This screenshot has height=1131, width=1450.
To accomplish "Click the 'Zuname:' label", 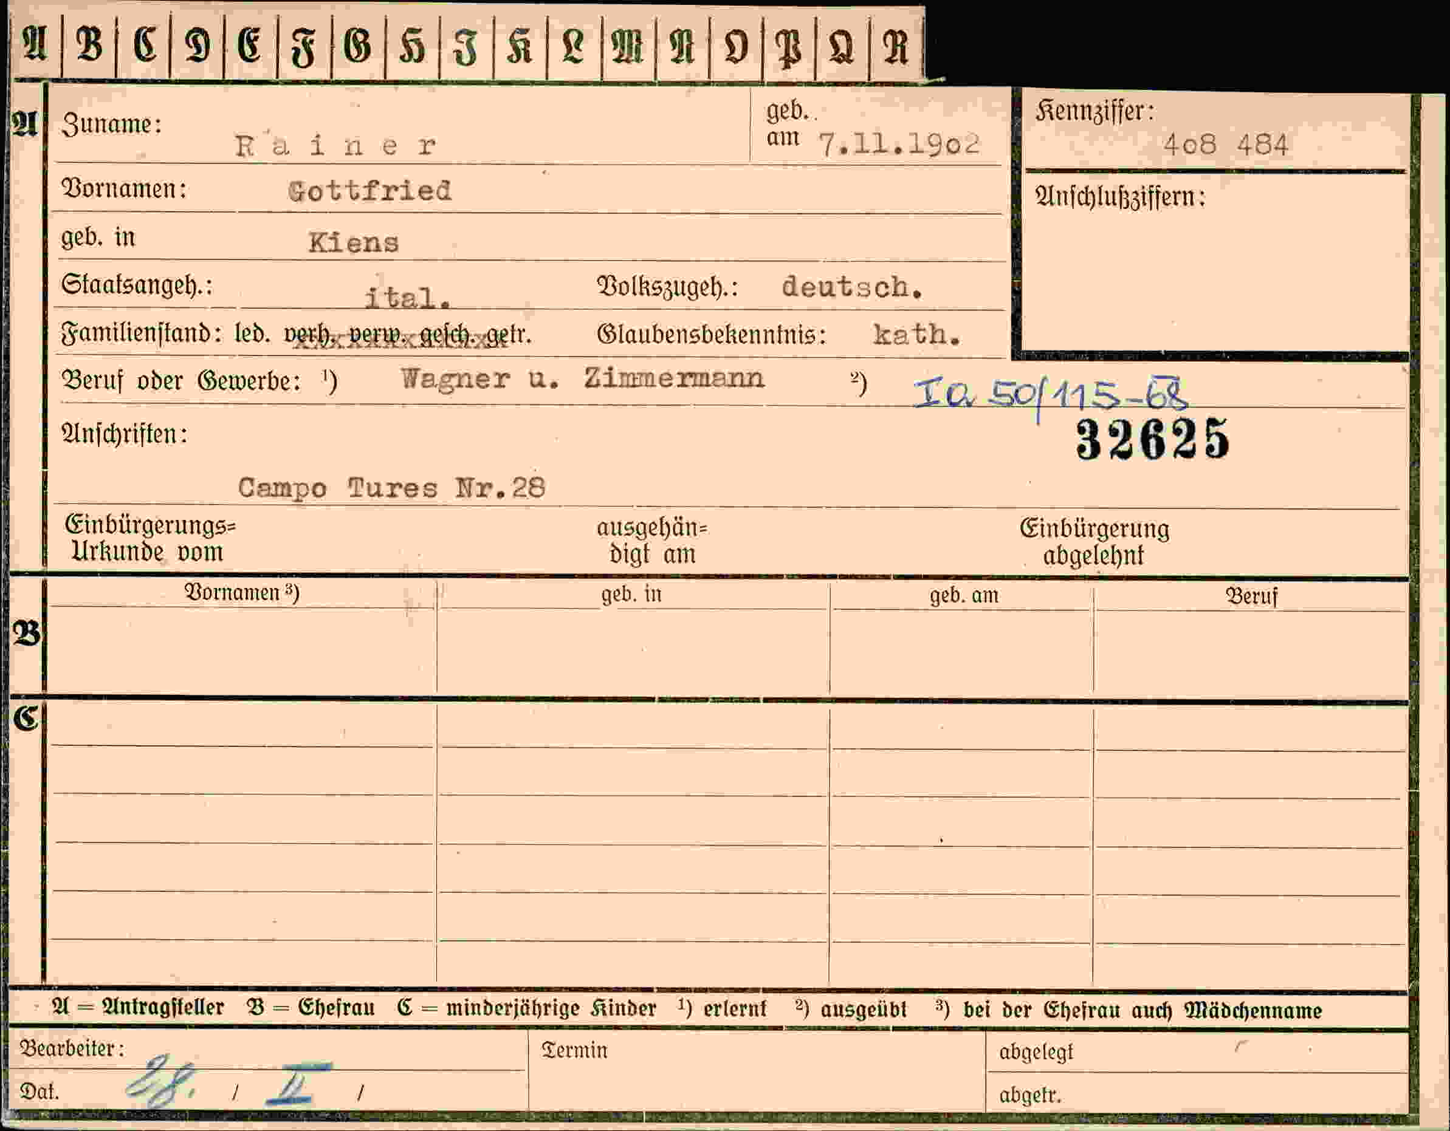I will pos(112,124).
